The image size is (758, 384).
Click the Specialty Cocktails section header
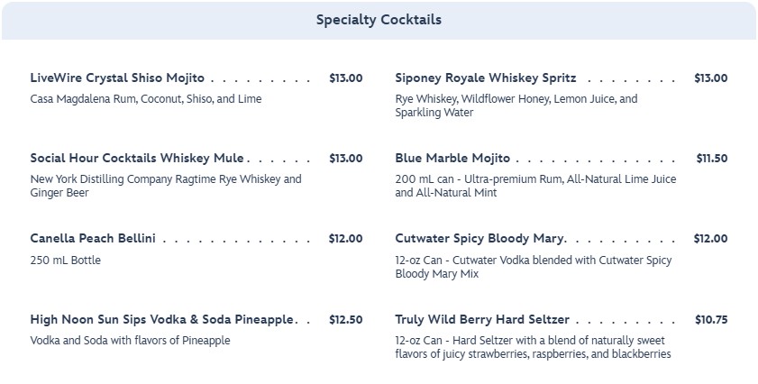point(379,20)
